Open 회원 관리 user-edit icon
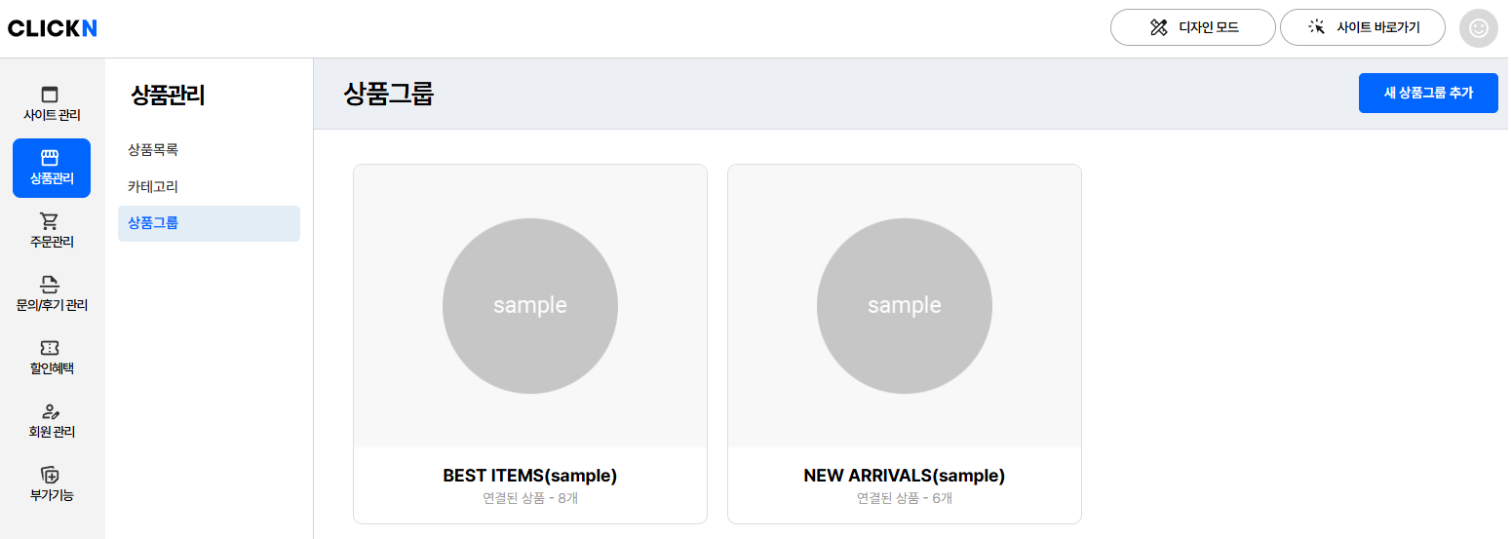The image size is (1511, 539). point(50,411)
